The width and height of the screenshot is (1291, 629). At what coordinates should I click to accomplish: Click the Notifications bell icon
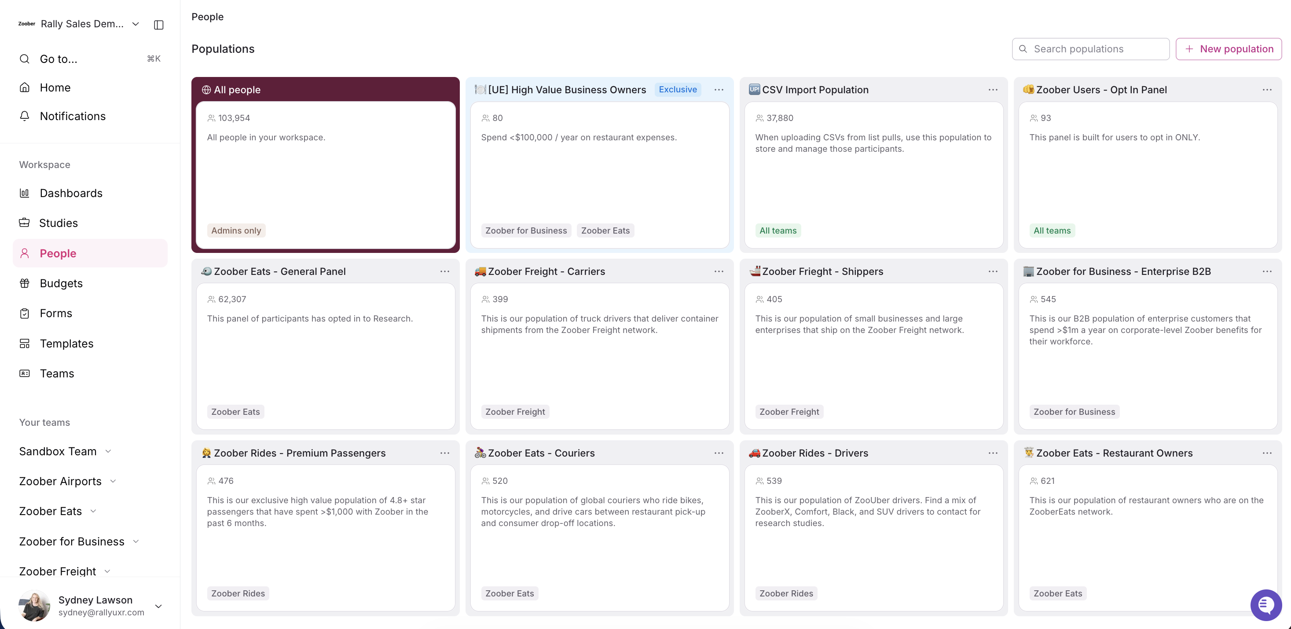point(25,116)
